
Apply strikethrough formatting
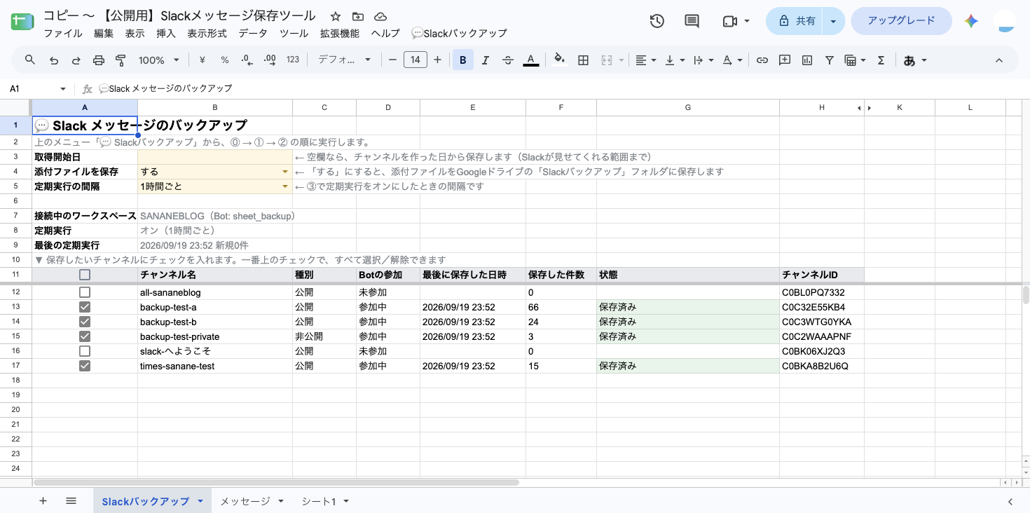pyautogui.click(x=508, y=60)
